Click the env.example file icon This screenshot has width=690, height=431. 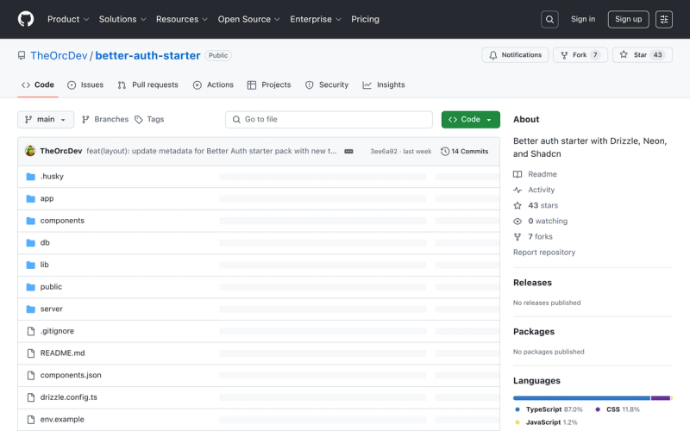pos(31,420)
